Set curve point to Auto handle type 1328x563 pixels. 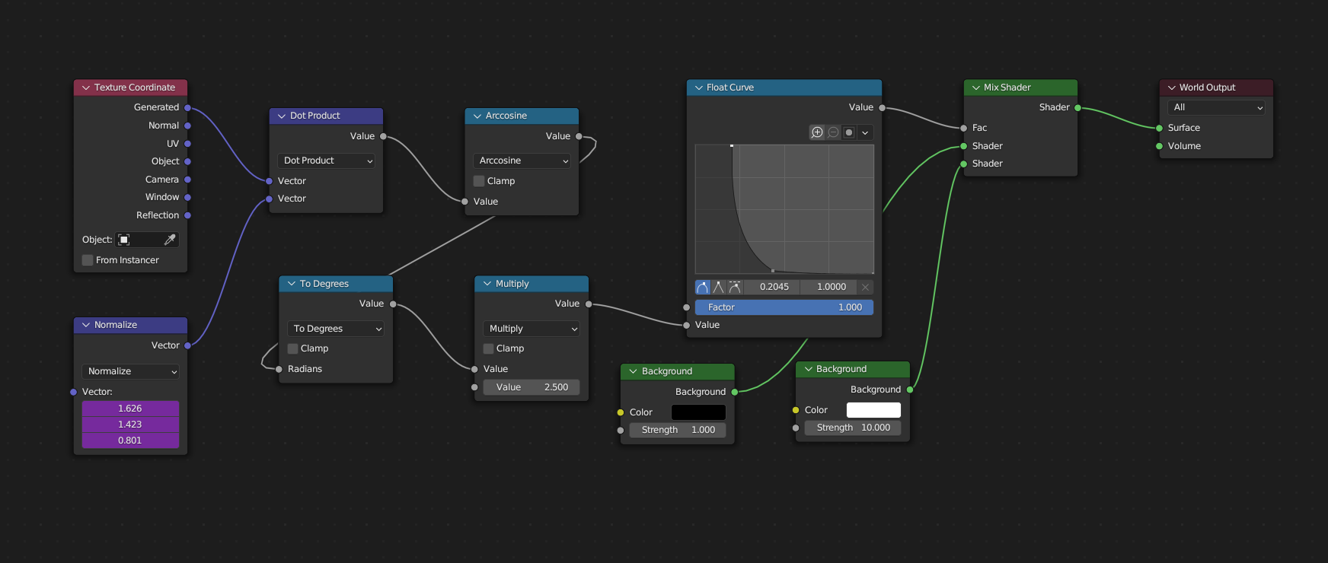[702, 287]
